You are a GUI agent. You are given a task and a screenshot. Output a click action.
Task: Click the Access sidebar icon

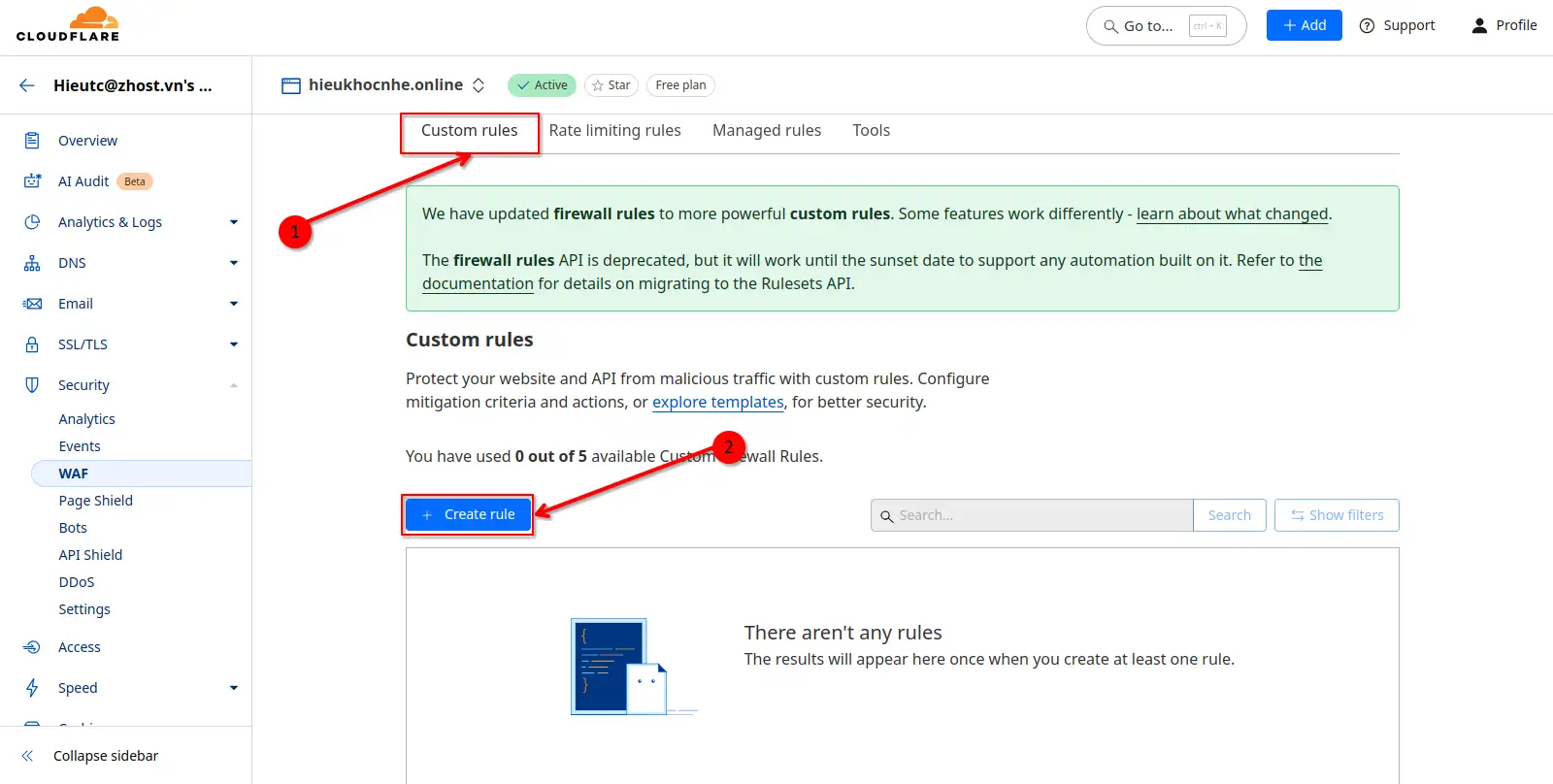click(x=32, y=647)
